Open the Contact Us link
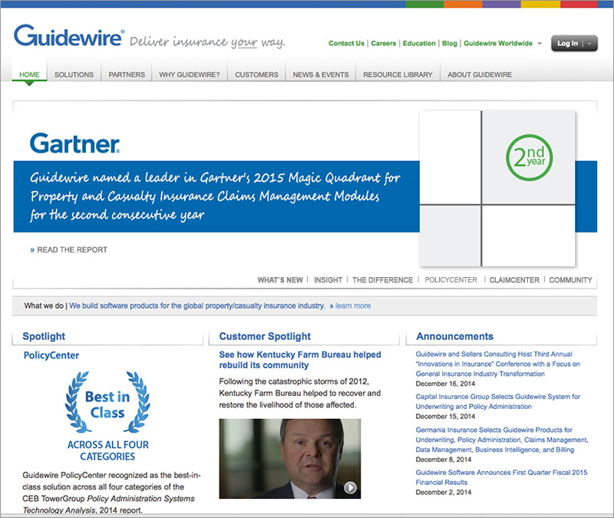The image size is (614, 518). [346, 44]
